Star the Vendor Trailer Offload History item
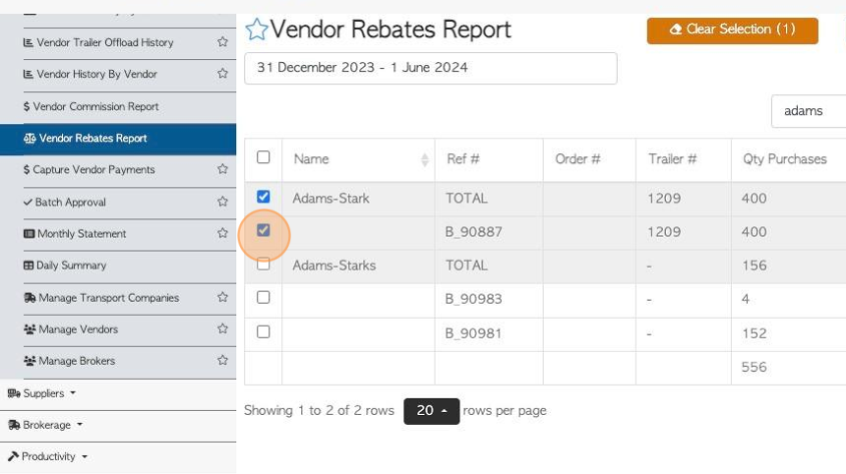846x474 pixels. pyautogui.click(x=222, y=42)
